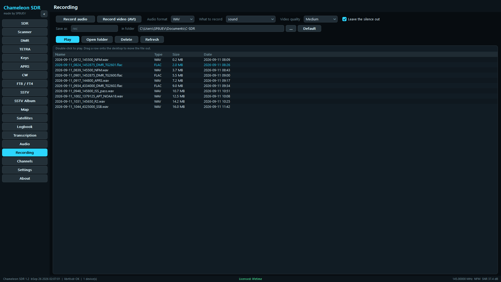Open the Video quality dropdown

point(320,19)
